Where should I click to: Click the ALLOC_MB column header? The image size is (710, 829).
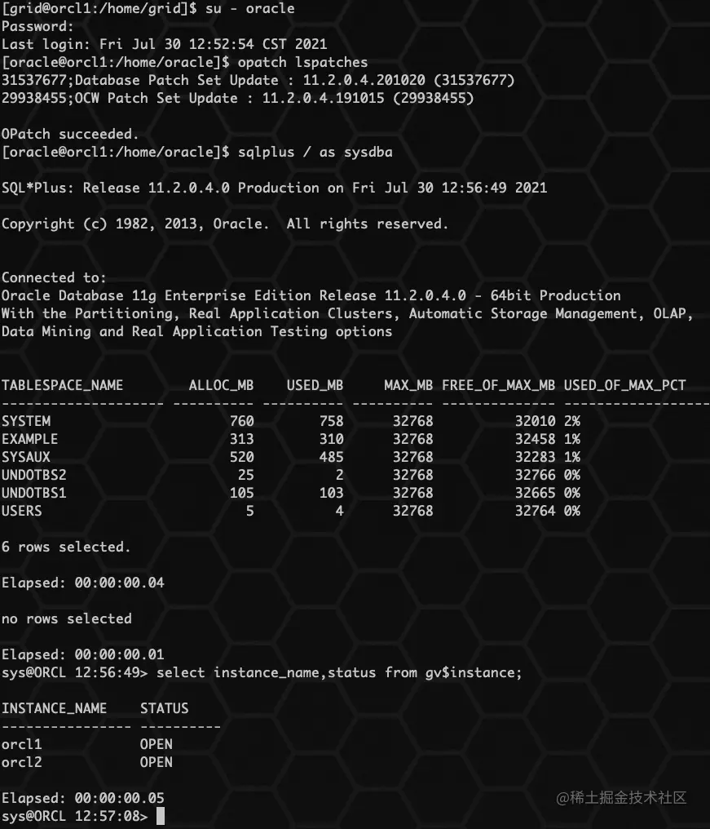[x=222, y=385]
